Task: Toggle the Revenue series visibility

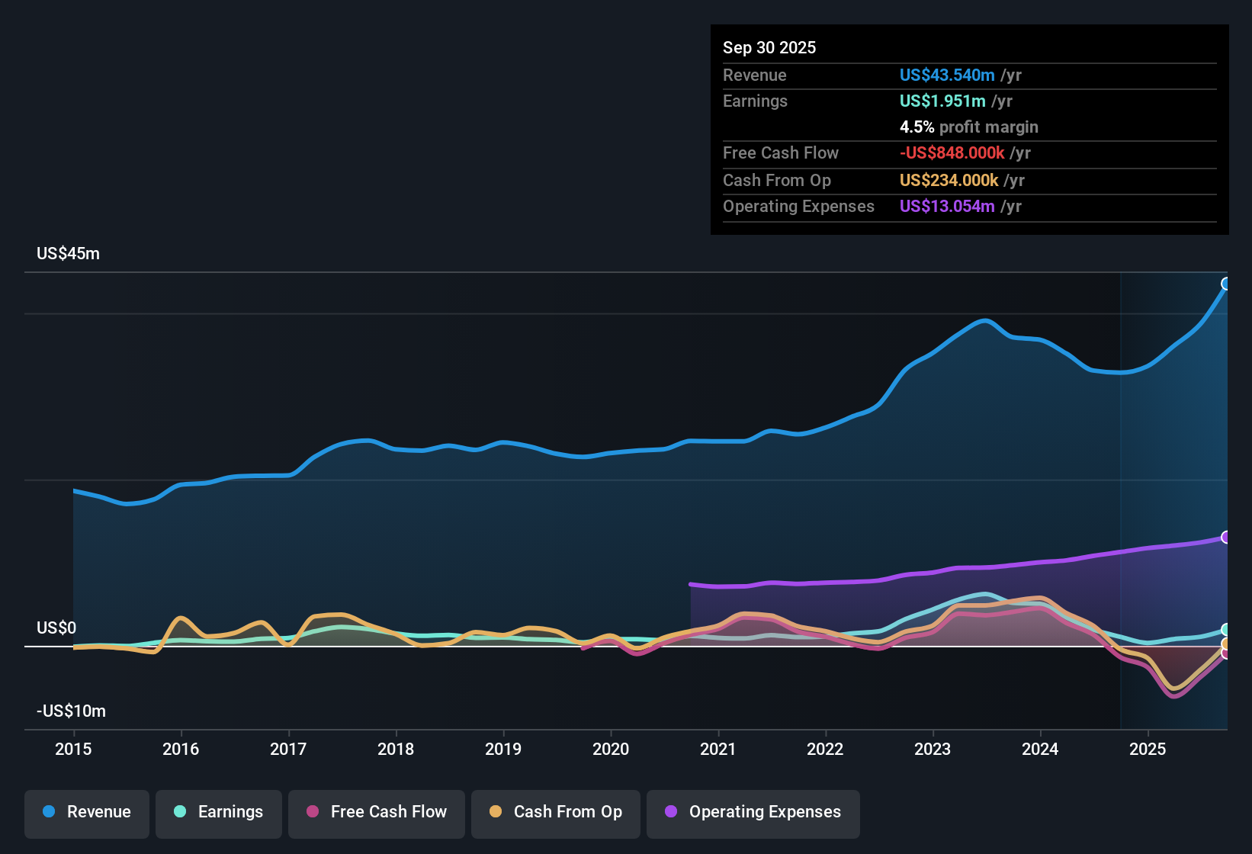Action: coord(86,812)
